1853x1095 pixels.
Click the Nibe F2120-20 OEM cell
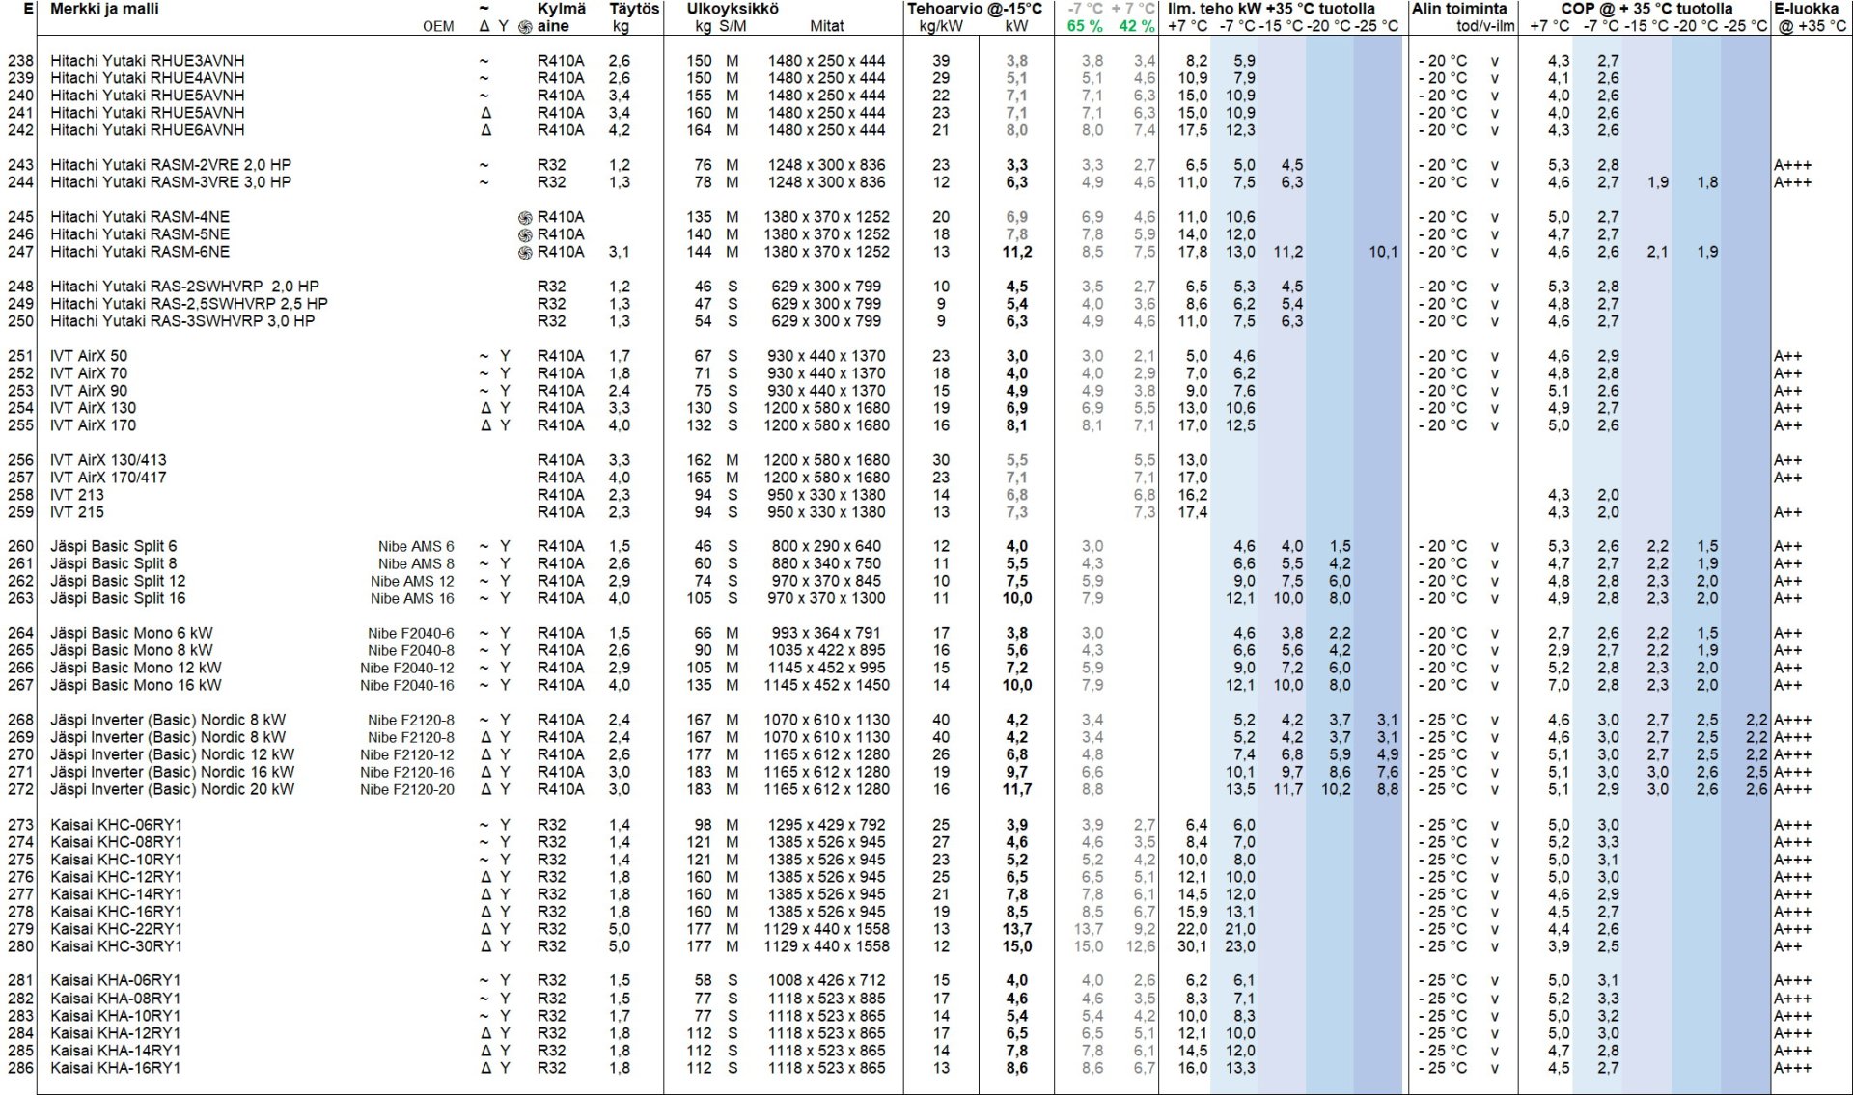pyautogui.click(x=406, y=789)
